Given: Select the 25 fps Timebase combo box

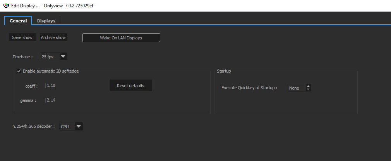Looking at the screenshot, I should 49,57.
